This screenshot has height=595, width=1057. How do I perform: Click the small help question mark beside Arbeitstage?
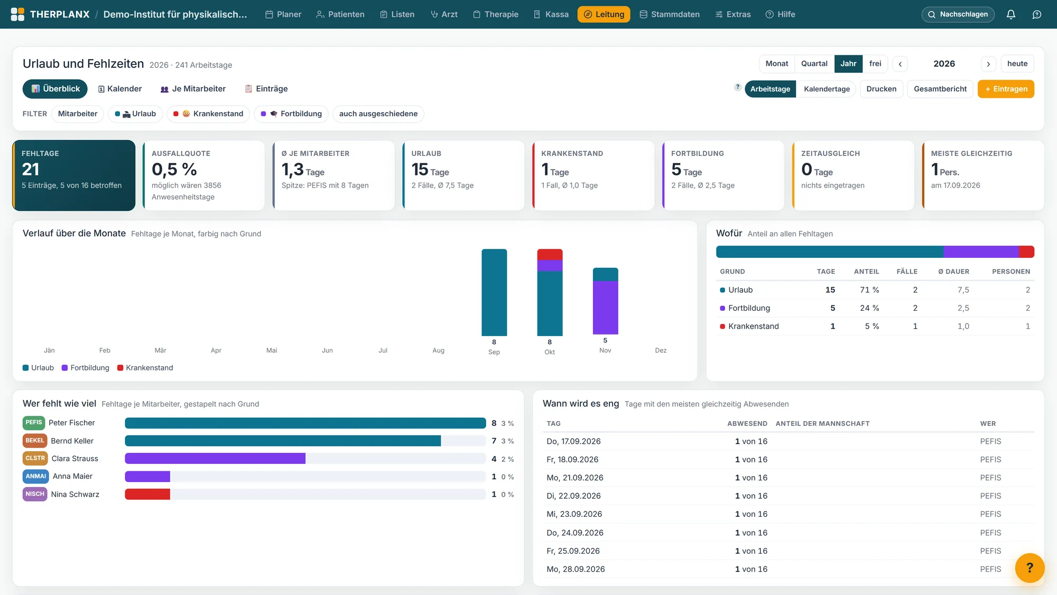point(737,87)
